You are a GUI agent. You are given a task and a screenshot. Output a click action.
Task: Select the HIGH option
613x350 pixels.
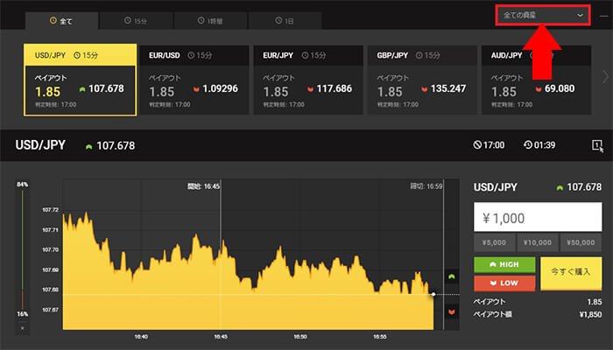[504, 265]
